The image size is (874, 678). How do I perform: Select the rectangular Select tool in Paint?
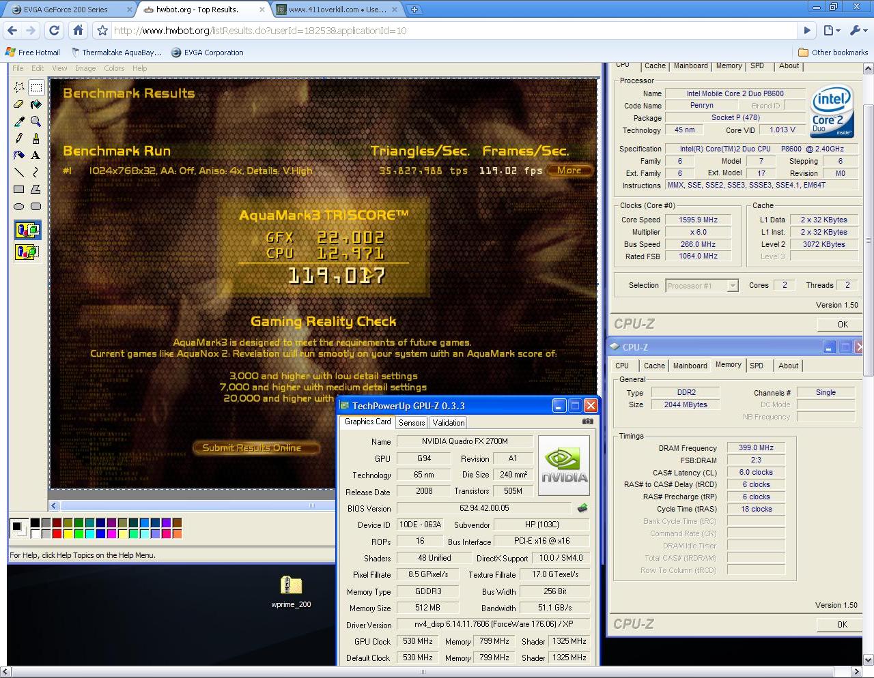pos(36,87)
